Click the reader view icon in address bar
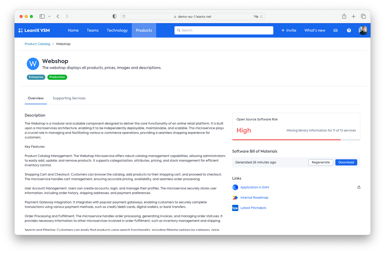Image resolution: width=385 pixels, height=254 pixels. click(124, 16)
